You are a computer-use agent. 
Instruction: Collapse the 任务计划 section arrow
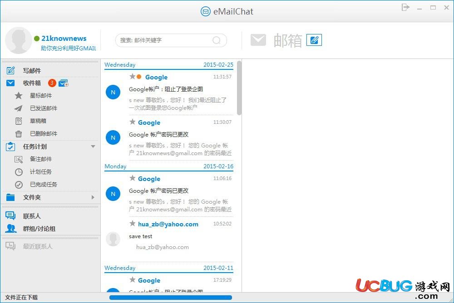click(93, 147)
